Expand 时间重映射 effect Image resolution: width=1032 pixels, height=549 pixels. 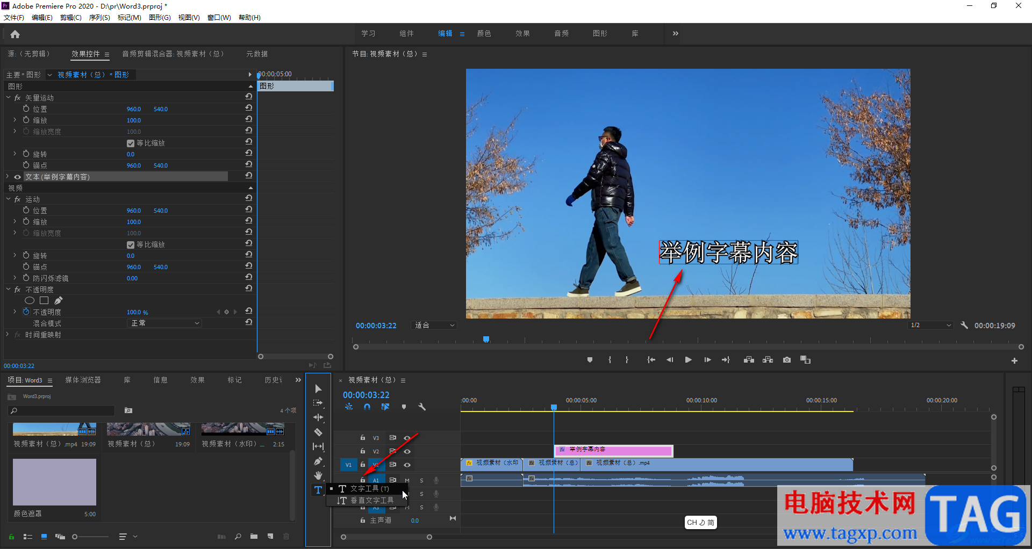click(x=8, y=334)
